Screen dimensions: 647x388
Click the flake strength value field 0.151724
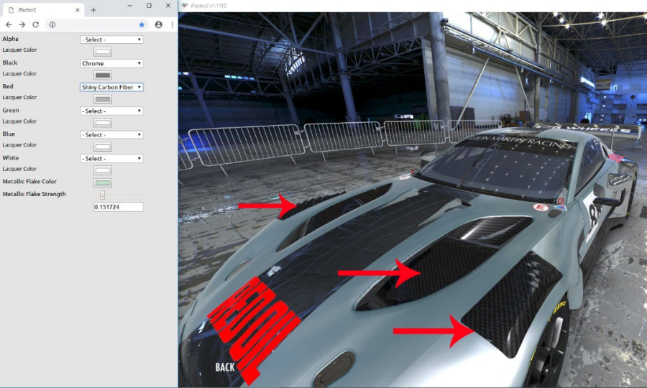[x=119, y=207]
